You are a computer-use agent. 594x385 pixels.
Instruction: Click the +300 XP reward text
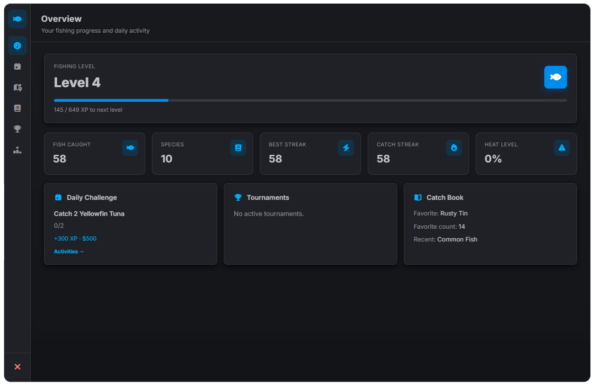pos(75,239)
